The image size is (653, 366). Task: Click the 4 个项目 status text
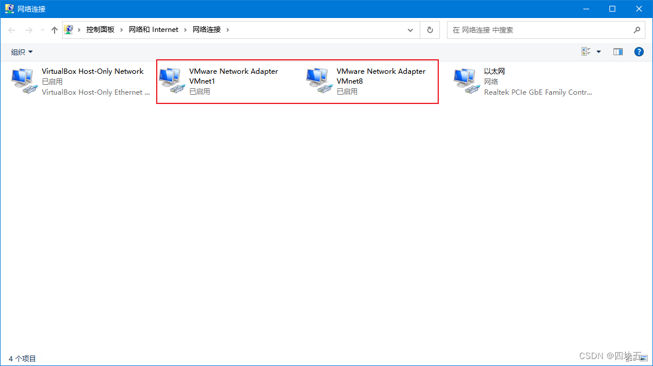(22, 358)
